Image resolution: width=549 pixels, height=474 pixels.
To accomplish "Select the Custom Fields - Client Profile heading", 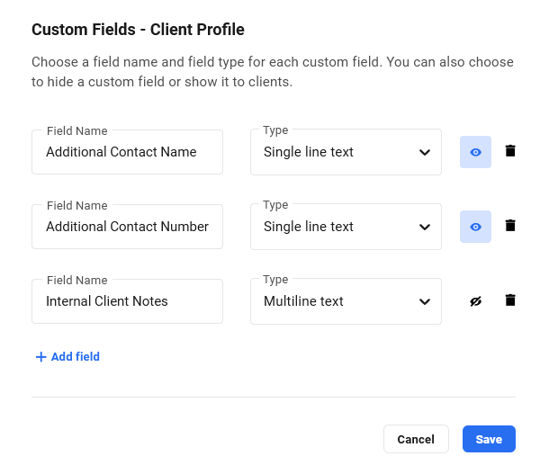I will (x=138, y=30).
